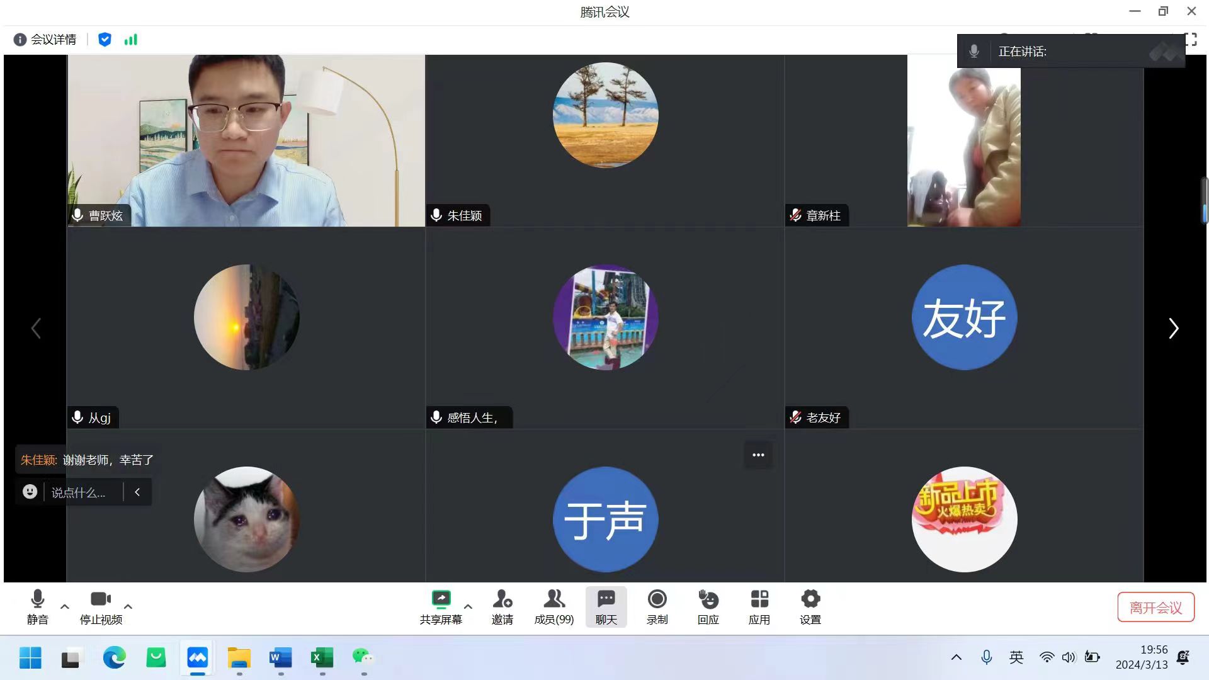The height and width of the screenshot is (680, 1209).
Task: Expand video options arrow beside 停止视频
Action: tap(128, 606)
